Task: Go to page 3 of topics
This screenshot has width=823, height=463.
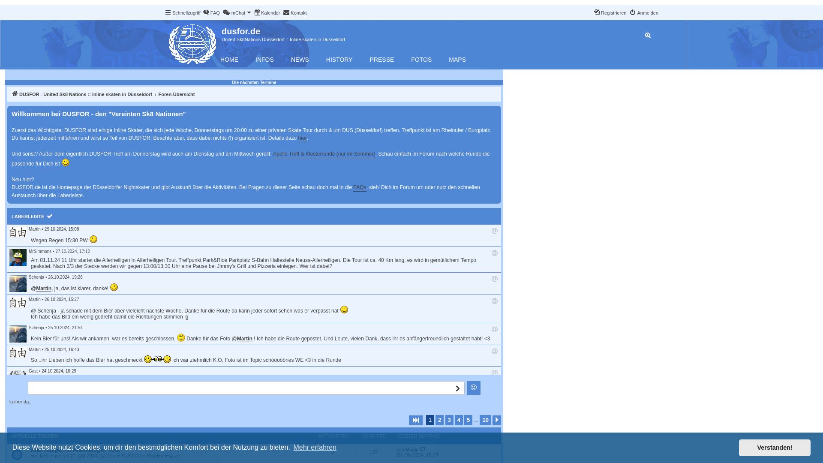Action: [449, 420]
